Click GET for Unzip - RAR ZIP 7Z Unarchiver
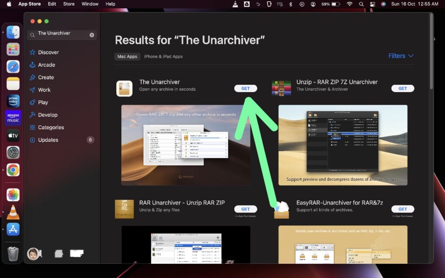445x278 pixels. click(402, 88)
